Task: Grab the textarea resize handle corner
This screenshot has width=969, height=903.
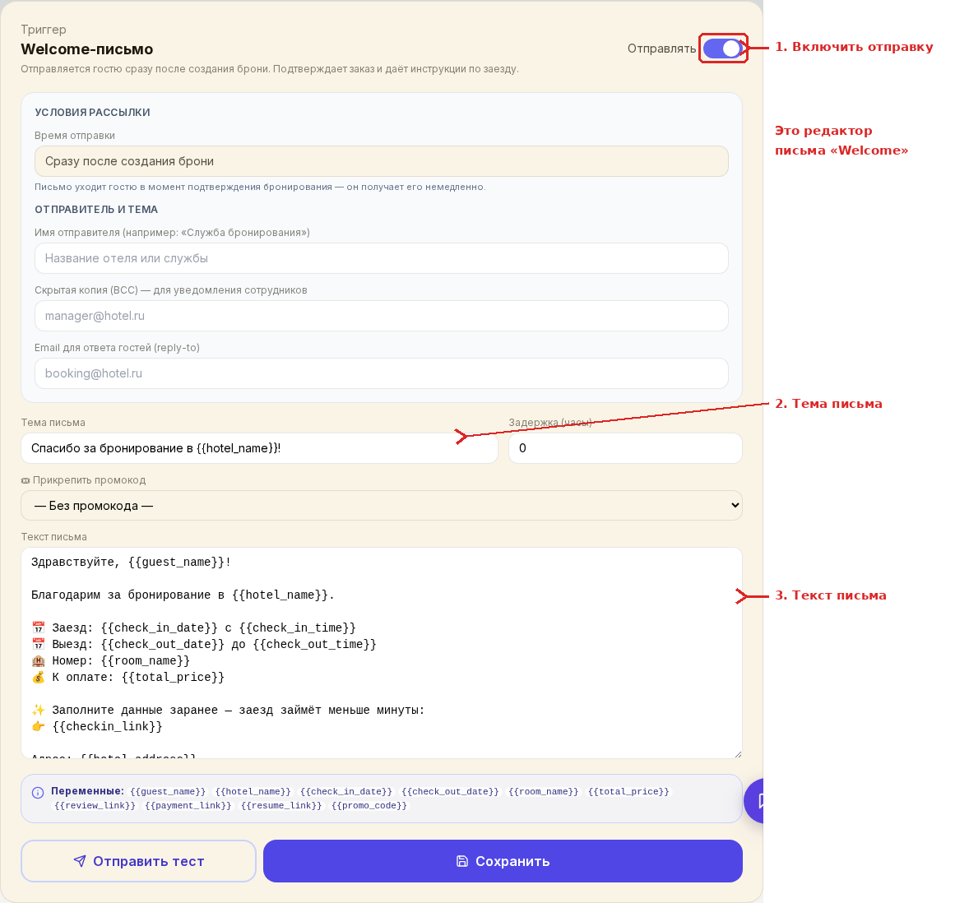Action: (737, 754)
